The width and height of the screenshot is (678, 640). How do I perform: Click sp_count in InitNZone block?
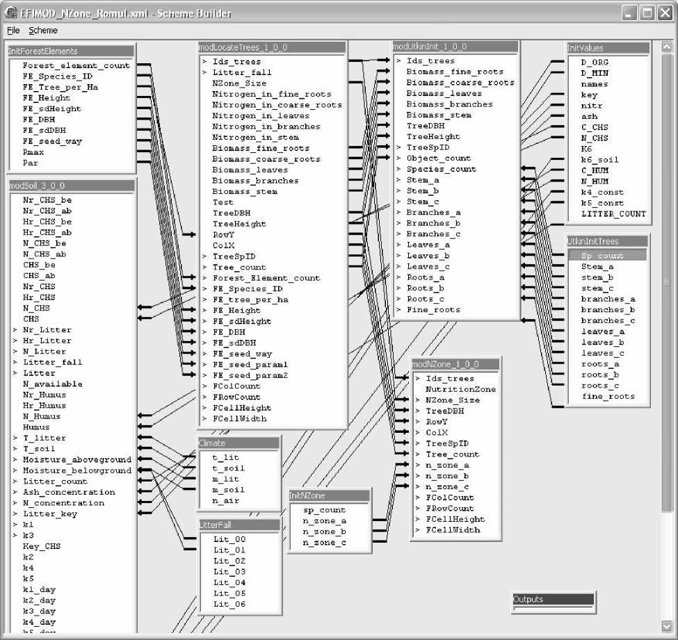point(324,510)
